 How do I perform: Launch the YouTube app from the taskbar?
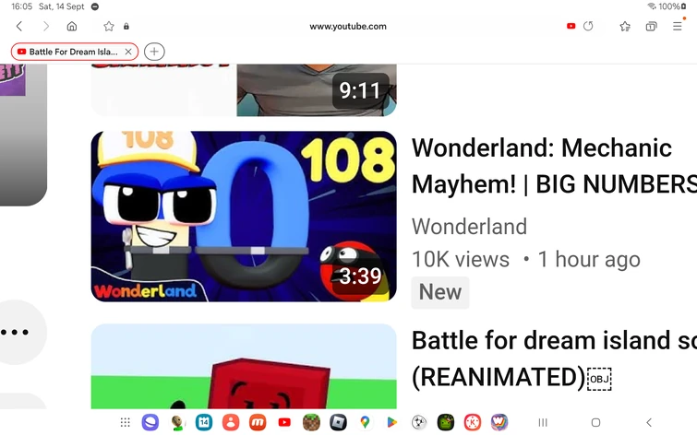(284, 422)
